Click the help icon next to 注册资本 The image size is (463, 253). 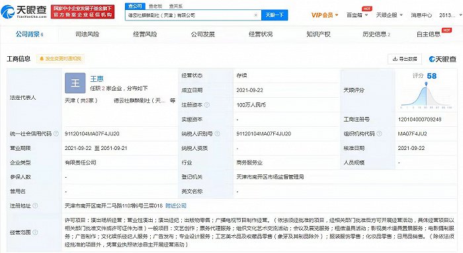click(207, 104)
